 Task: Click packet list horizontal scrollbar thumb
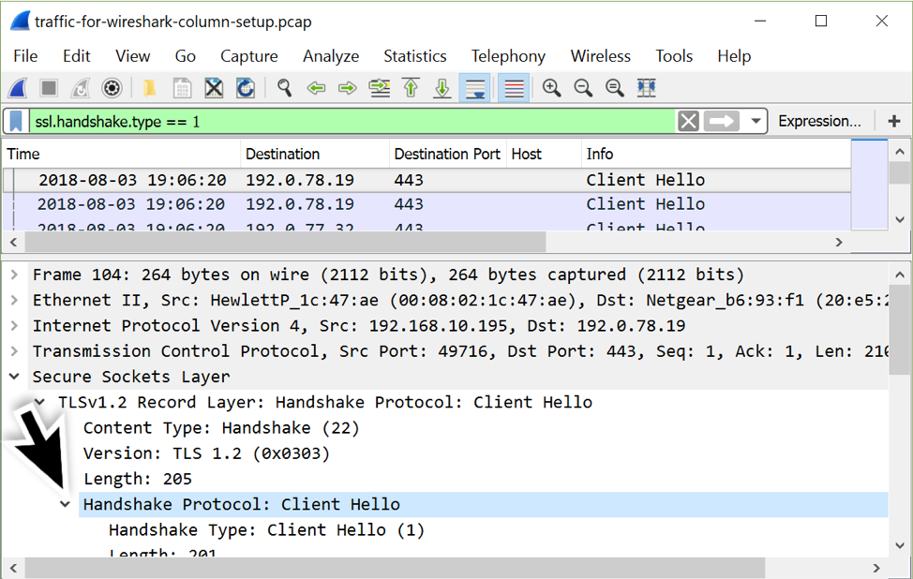(x=285, y=242)
